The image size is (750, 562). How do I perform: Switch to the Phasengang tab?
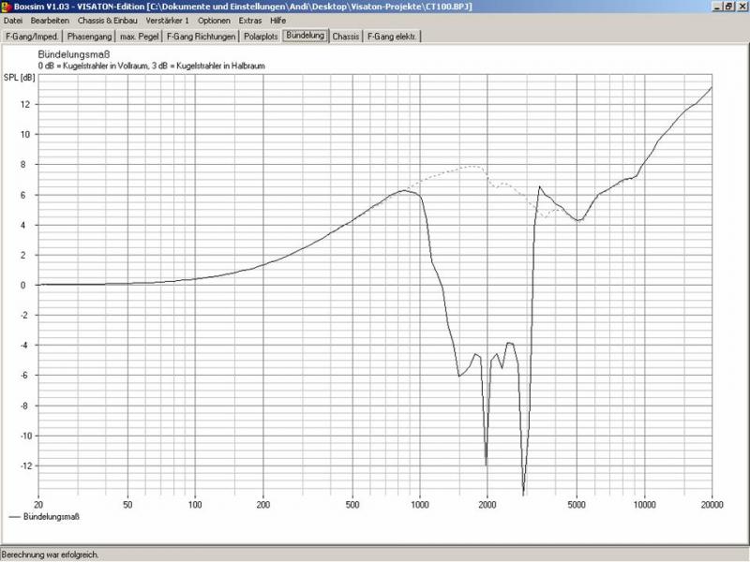(x=89, y=37)
